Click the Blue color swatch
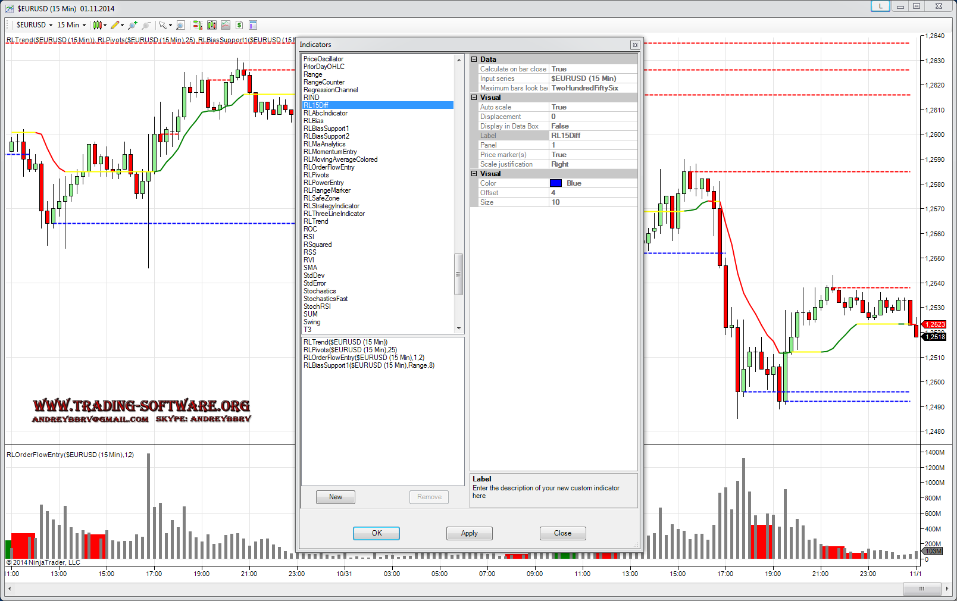 (556, 183)
